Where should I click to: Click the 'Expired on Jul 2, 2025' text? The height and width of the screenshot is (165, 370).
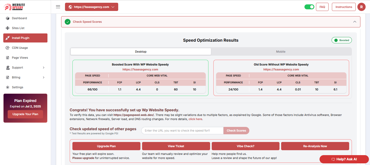(25, 107)
